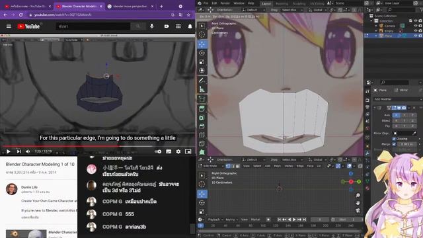This screenshot has width=423, height=238.
Task: Open the Mesh menu in lower viewport
Action: [x=278, y=166]
